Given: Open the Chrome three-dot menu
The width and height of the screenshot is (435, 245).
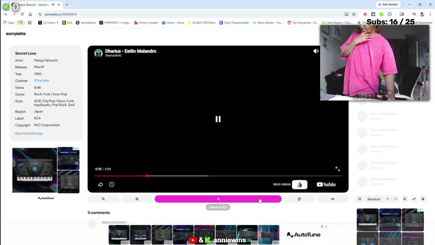Looking at the screenshot, I should 430,14.
